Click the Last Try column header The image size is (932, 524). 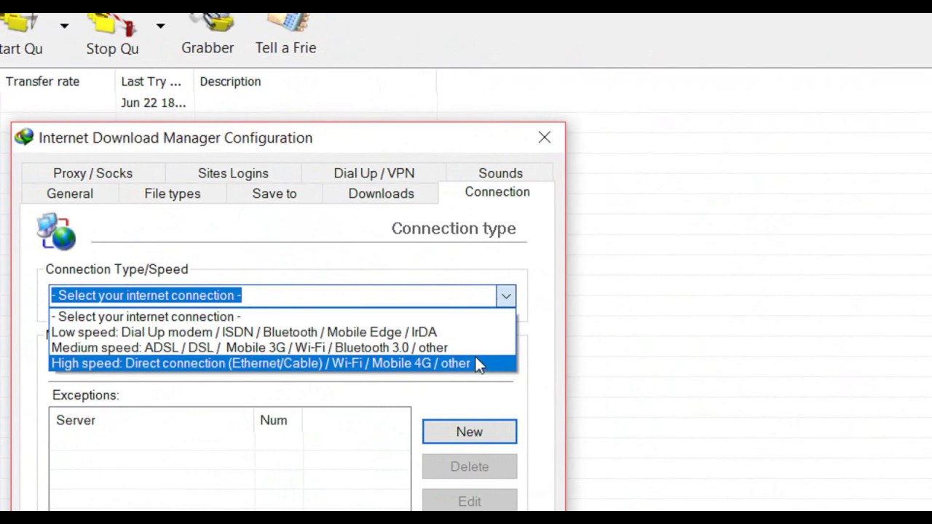click(154, 82)
